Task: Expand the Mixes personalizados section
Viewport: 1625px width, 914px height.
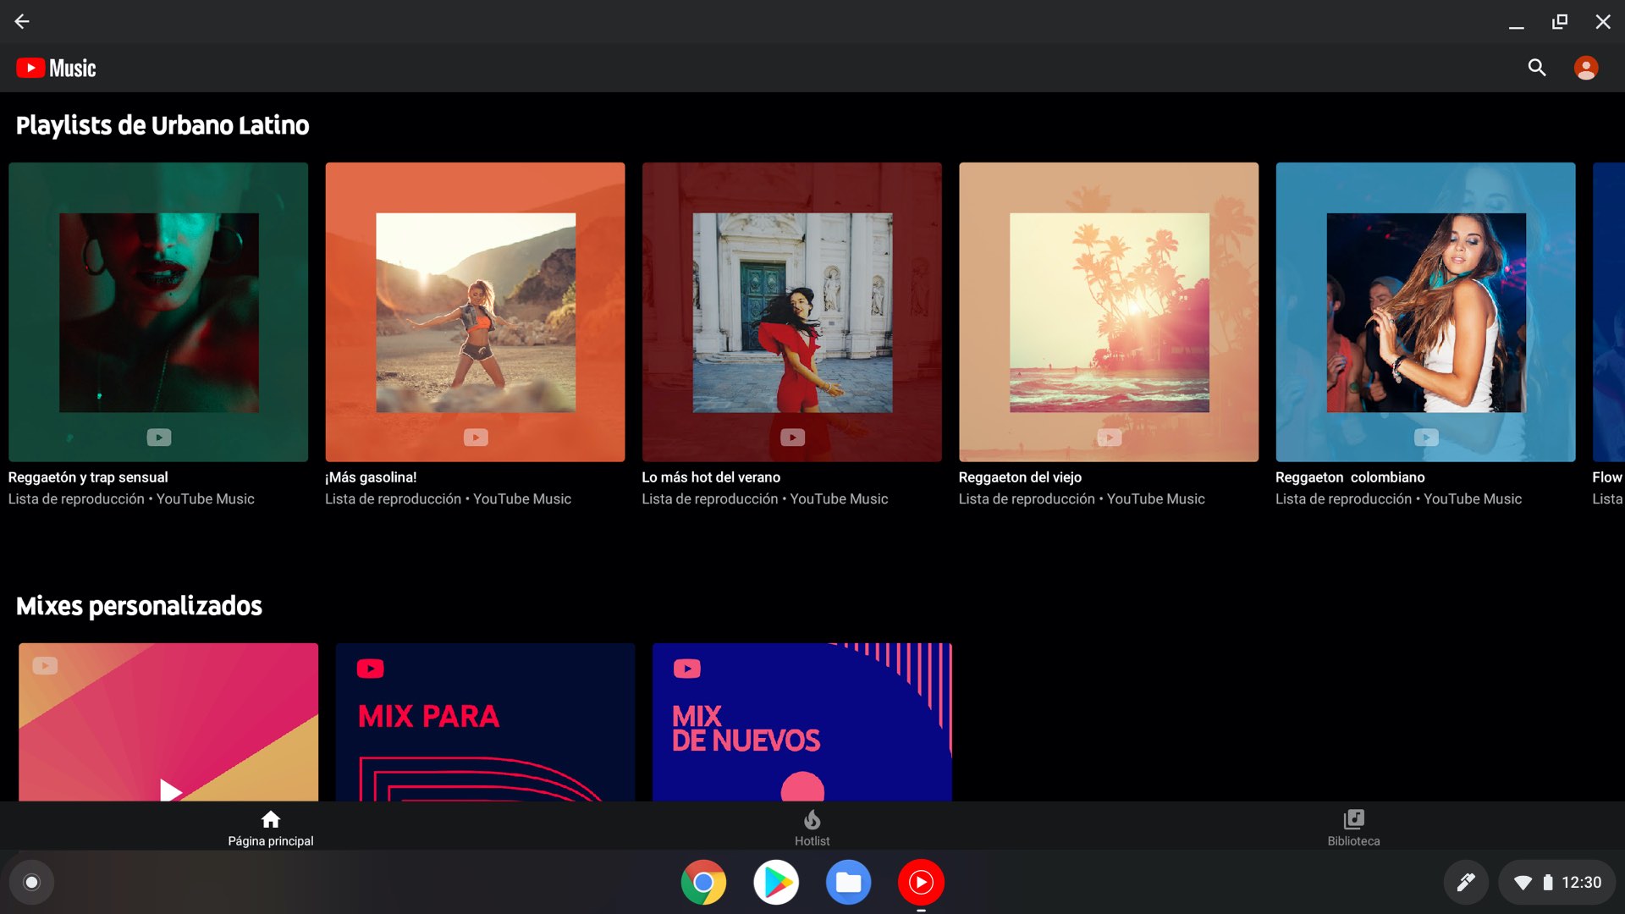Action: coord(139,603)
